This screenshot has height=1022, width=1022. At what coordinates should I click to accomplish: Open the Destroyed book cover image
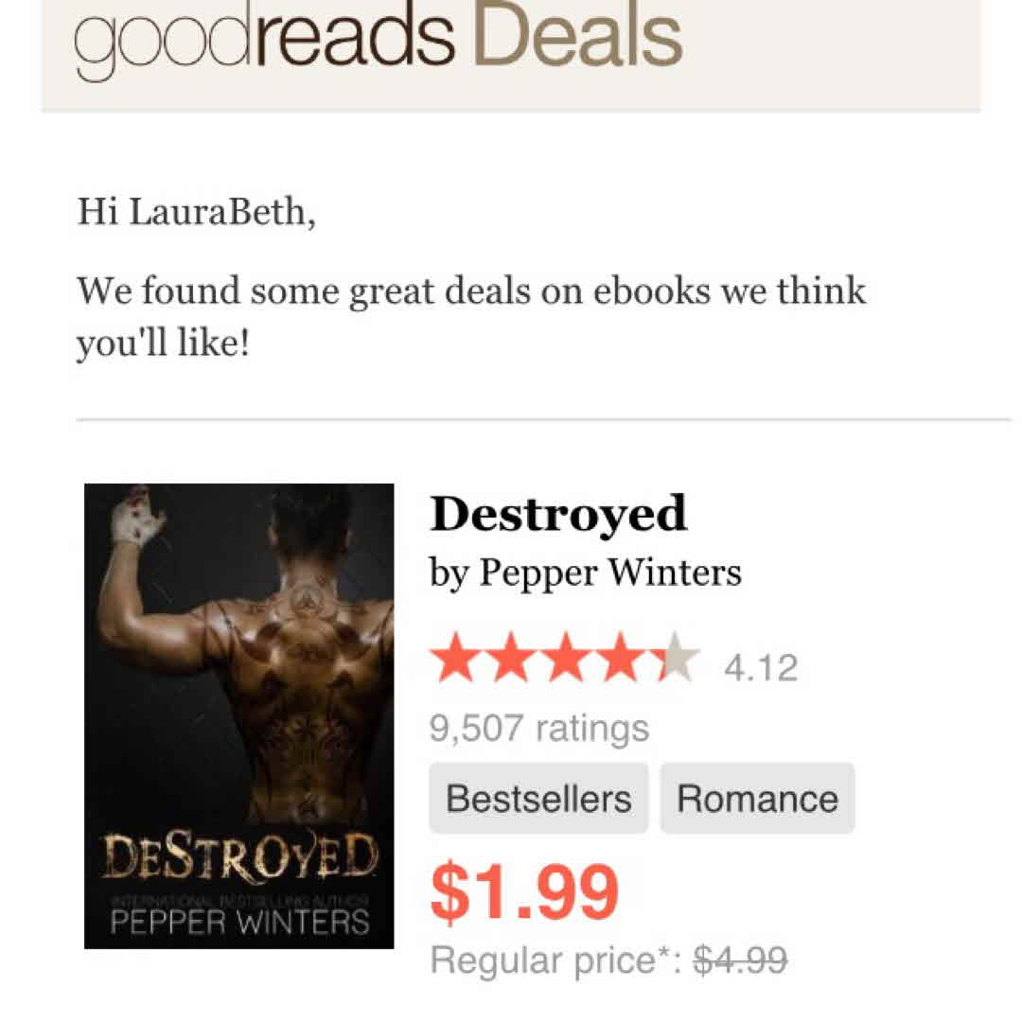[238, 715]
